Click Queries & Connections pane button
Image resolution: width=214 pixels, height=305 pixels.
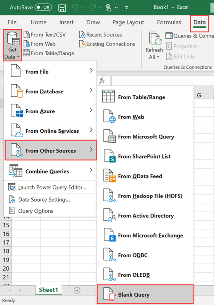click(189, 36)
